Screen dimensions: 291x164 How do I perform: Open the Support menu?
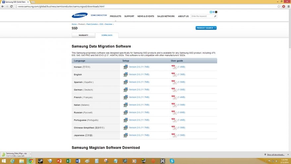(129, 16)
